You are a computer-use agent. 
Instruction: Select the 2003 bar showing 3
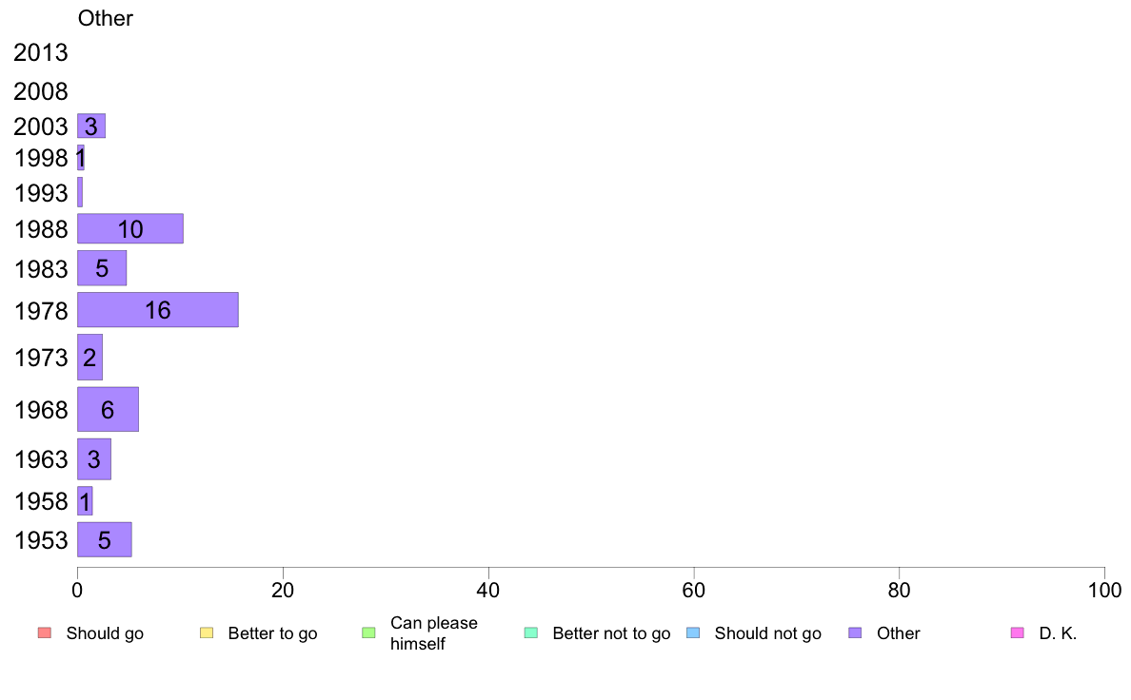coord(91,126)
